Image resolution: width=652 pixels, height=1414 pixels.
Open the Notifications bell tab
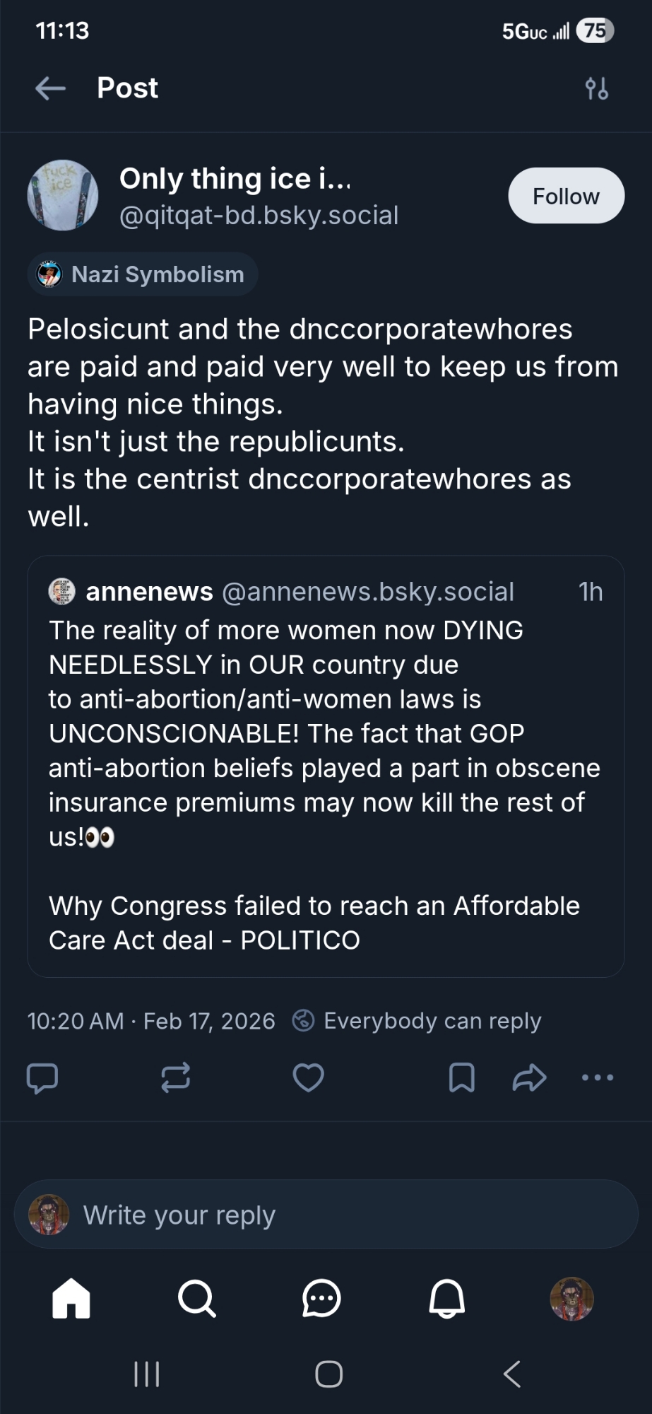tap(447, 1299)
